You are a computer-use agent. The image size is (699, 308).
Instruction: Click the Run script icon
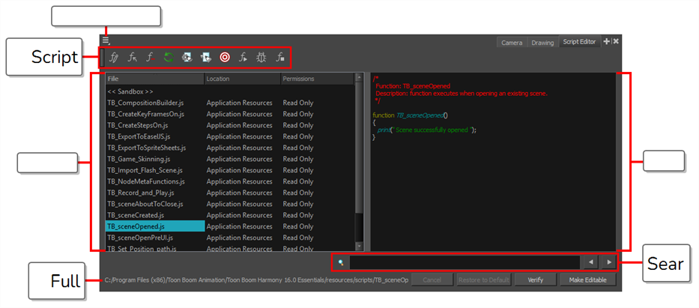click(243, 57)
